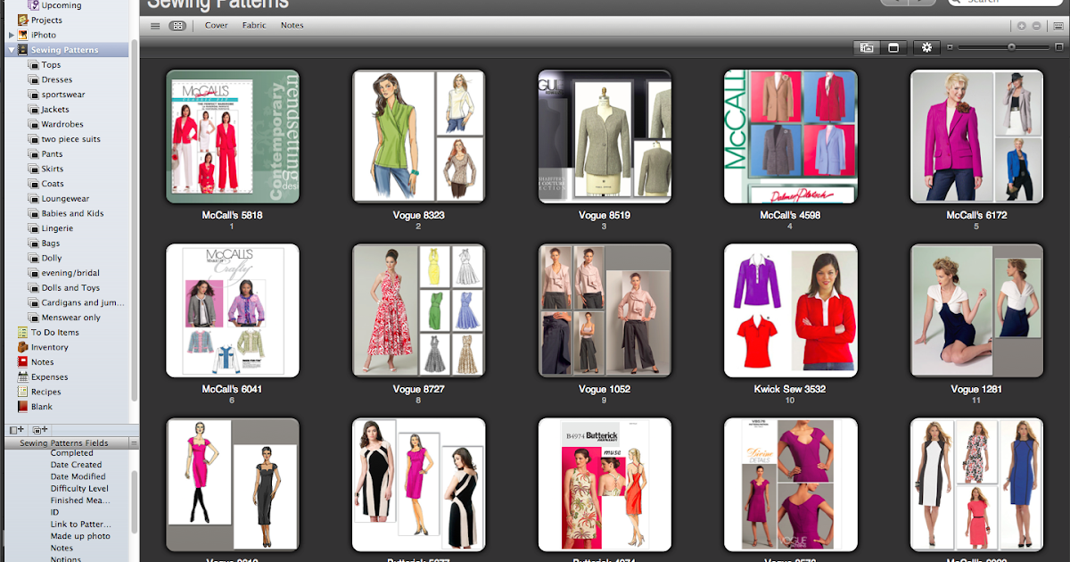Select the To Do Items library
Image resolution: width=1070 pixels, height=562 pixels.
coord(55,333)
